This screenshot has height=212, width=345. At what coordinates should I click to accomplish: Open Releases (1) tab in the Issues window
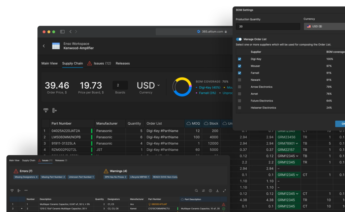61,160
